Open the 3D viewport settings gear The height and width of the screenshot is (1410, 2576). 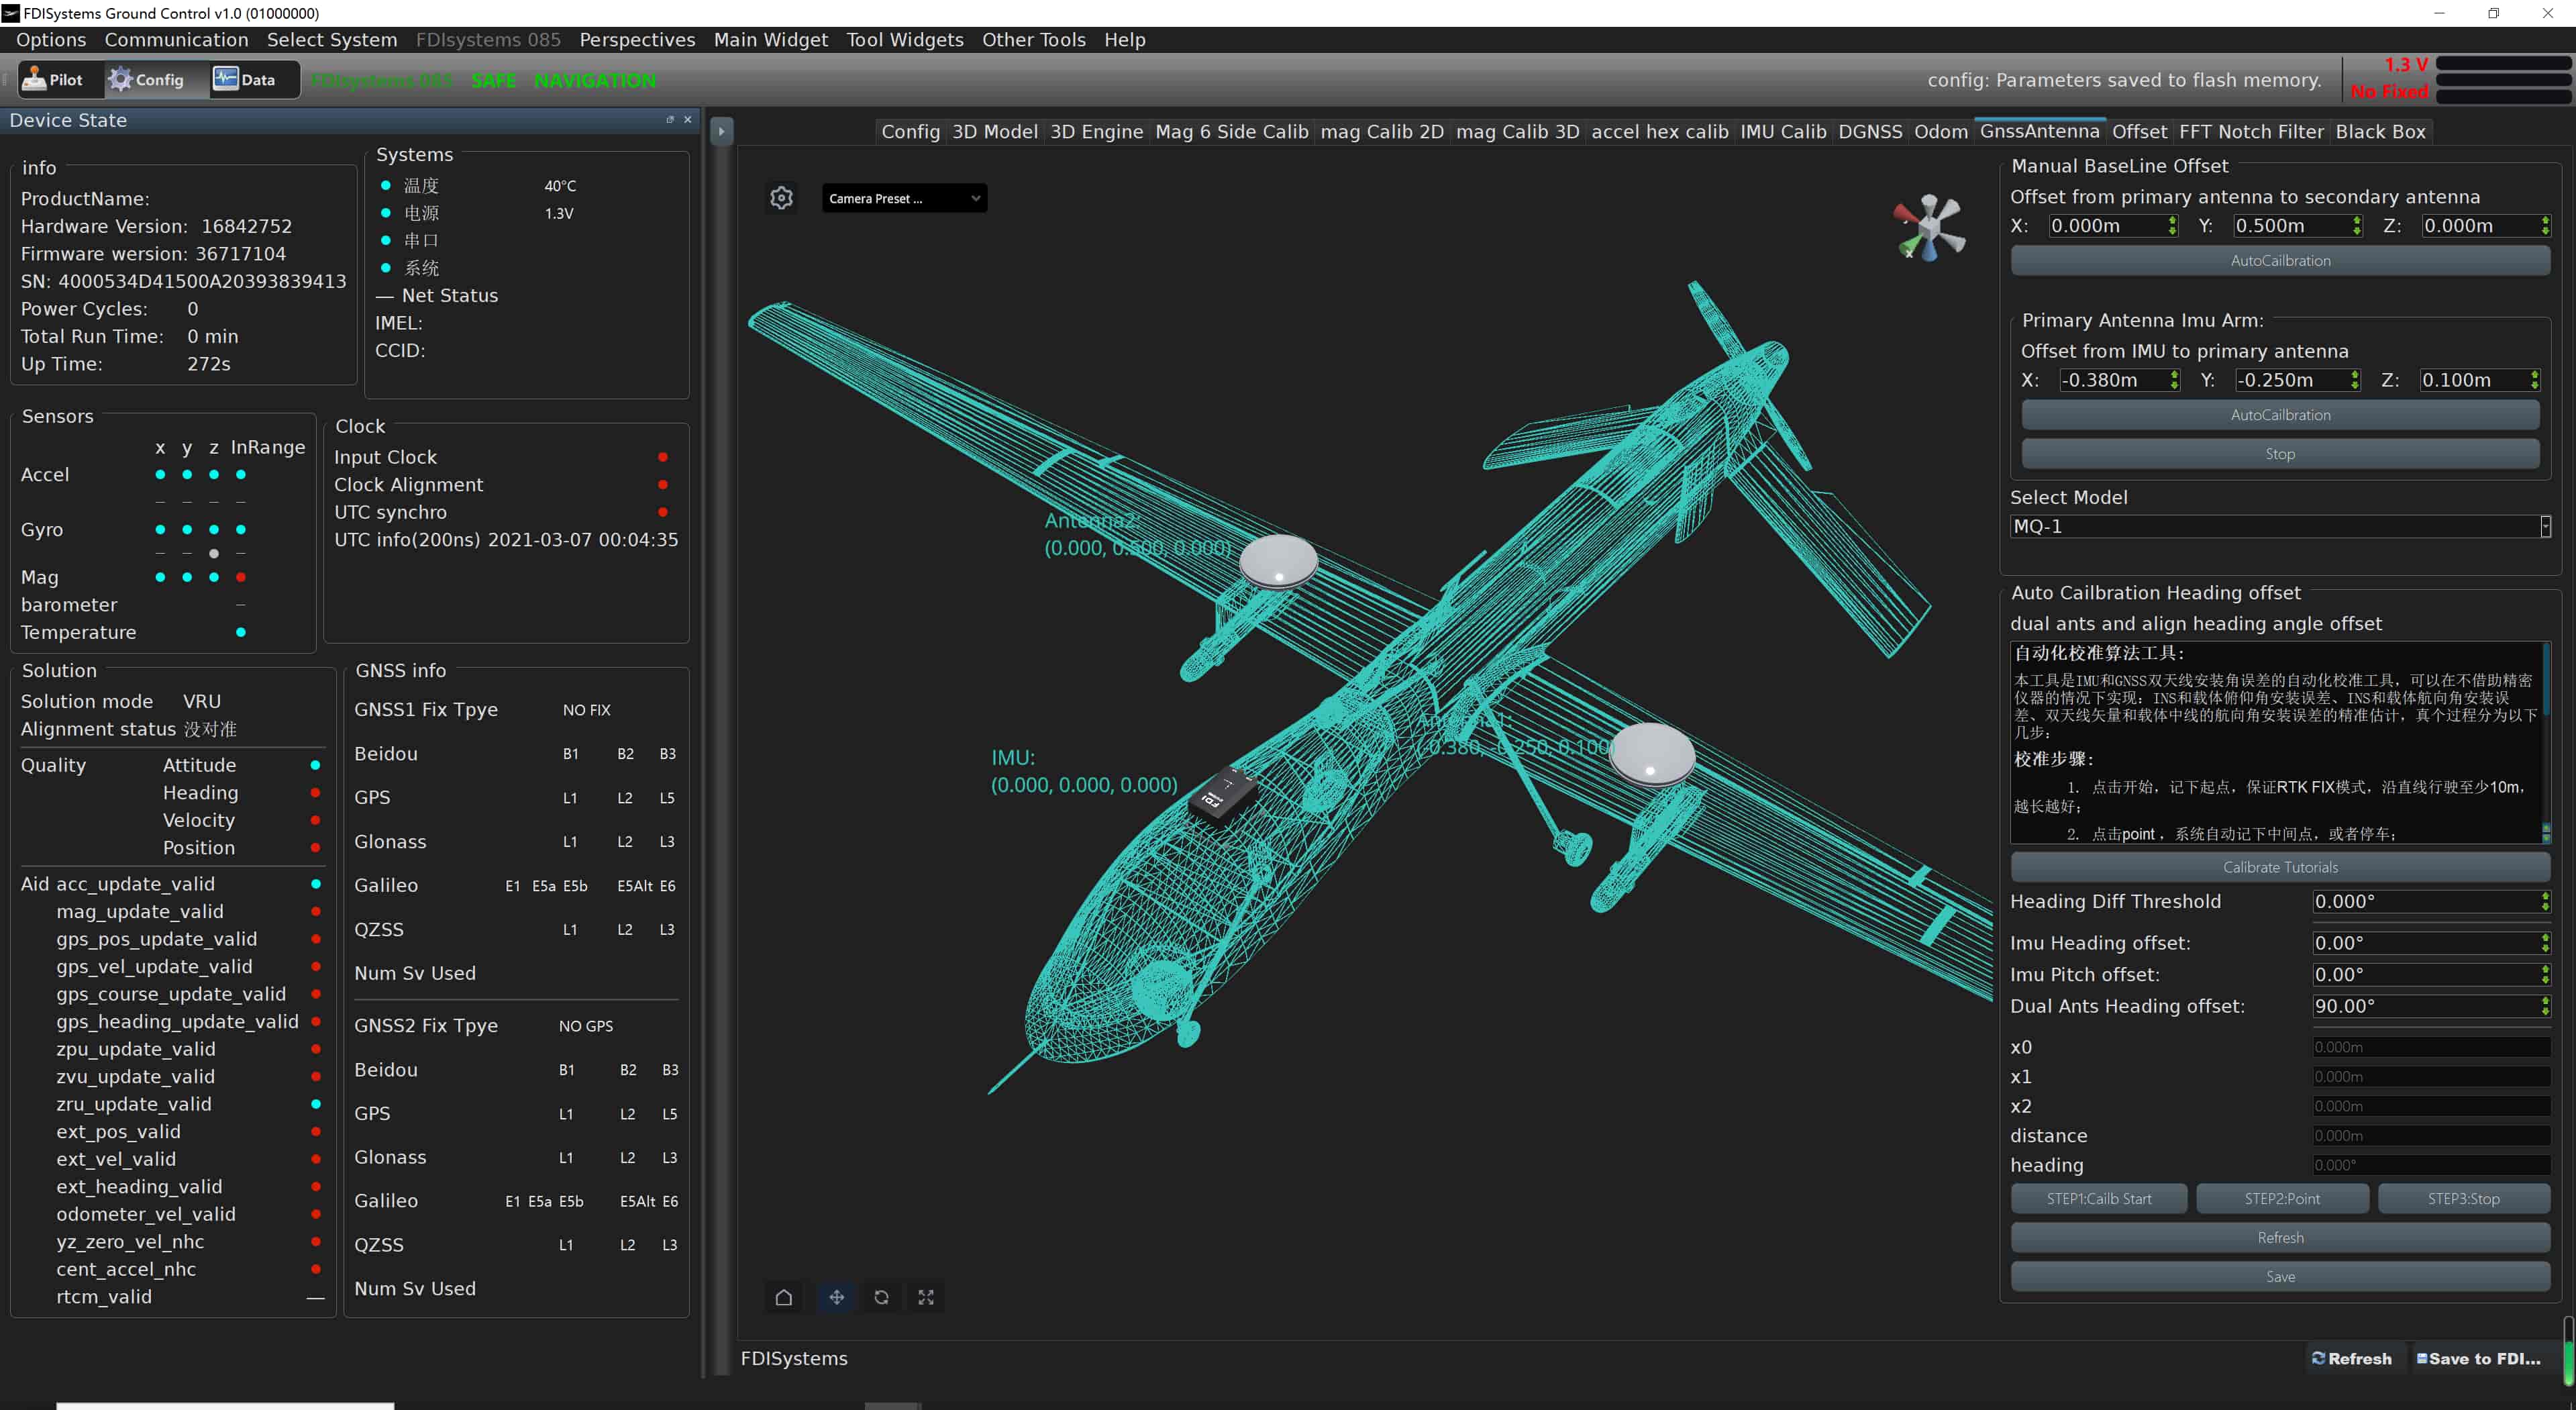pyautogui.click(x=781, y=198)
